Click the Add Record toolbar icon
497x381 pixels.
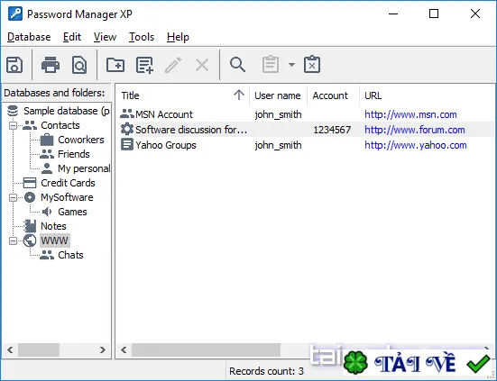tap(144, 65)
